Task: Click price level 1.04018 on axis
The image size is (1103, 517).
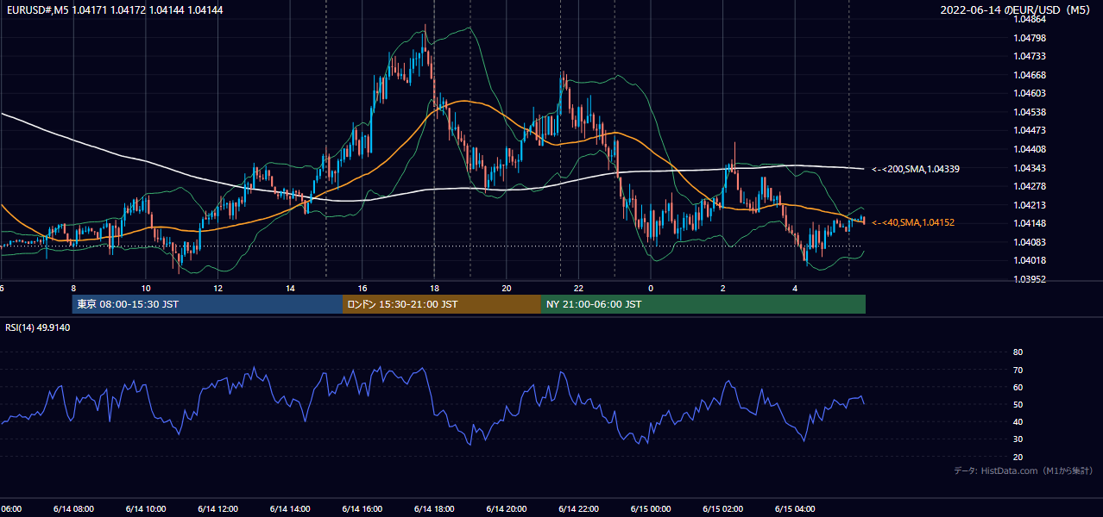Action: (x=1029, y=260)
